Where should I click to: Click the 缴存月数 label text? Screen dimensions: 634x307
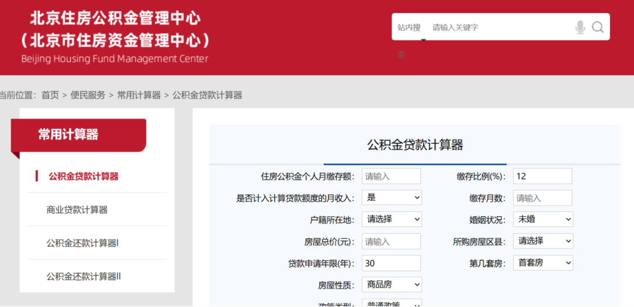click(487, 198)
